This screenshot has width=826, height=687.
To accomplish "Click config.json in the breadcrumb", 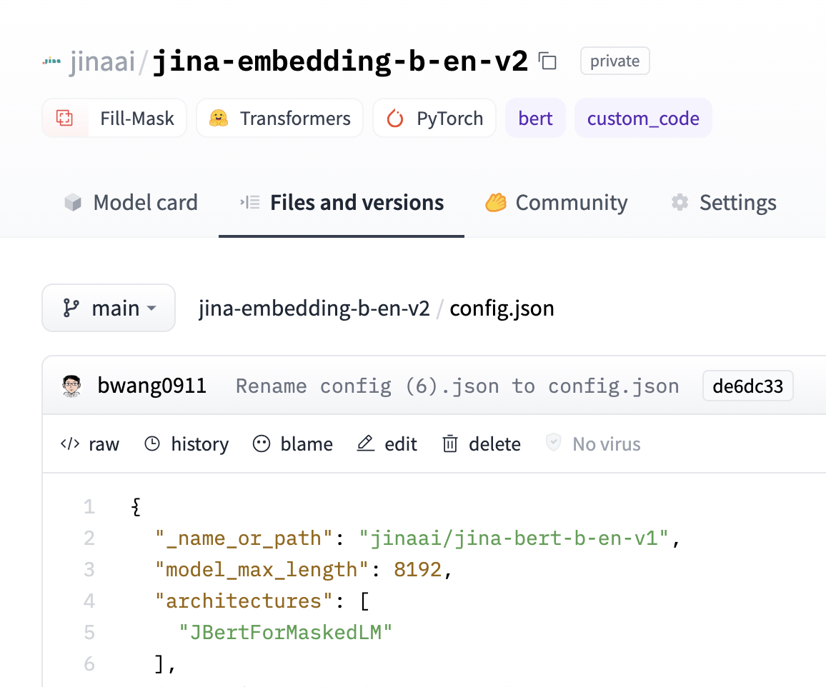I will point(502,308).
